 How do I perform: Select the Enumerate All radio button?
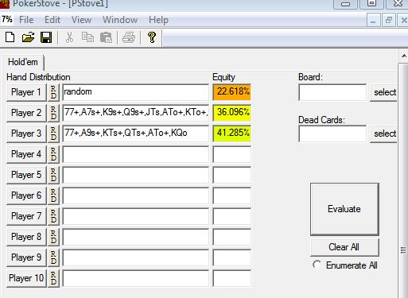(317, 265)
